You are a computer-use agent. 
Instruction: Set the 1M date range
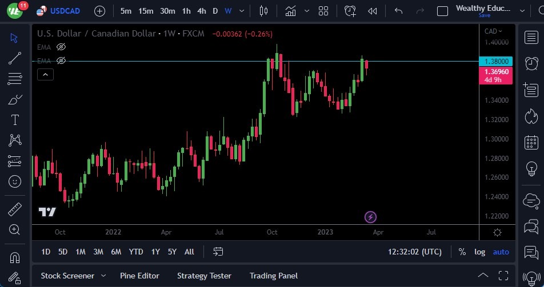click(81, 252)
